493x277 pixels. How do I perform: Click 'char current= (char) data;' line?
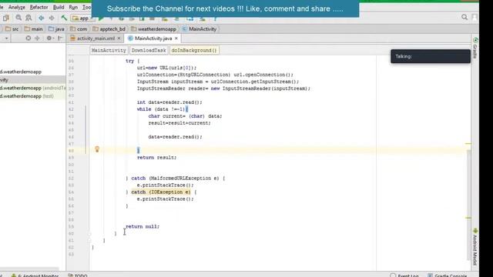(x=185, y=116)
